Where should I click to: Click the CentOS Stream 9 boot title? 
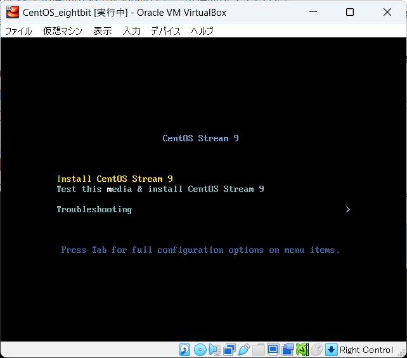coord(200,138)
